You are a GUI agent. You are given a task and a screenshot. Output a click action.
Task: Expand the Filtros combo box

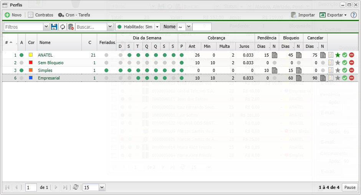tap(46, 27)
